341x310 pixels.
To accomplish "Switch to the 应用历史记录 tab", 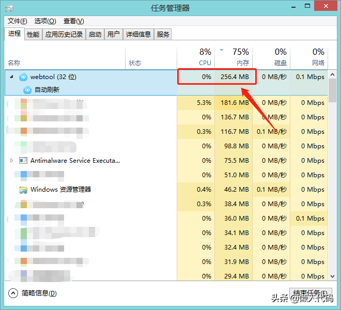I will (x=64, y=34).
